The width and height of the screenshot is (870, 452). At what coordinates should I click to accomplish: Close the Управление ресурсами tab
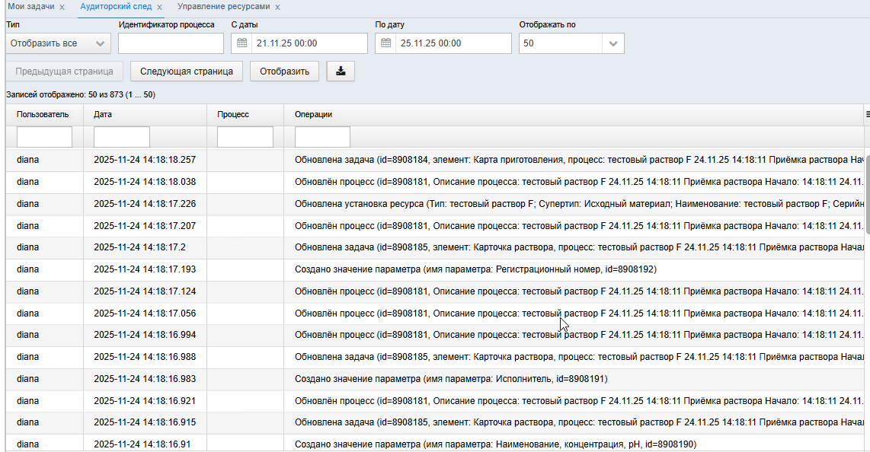pos(277,7)
